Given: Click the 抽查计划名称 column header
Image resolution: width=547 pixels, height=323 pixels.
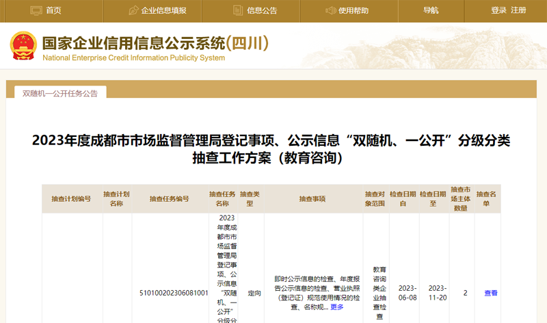Looking at the screenshot, I should [x=116, y=198].
